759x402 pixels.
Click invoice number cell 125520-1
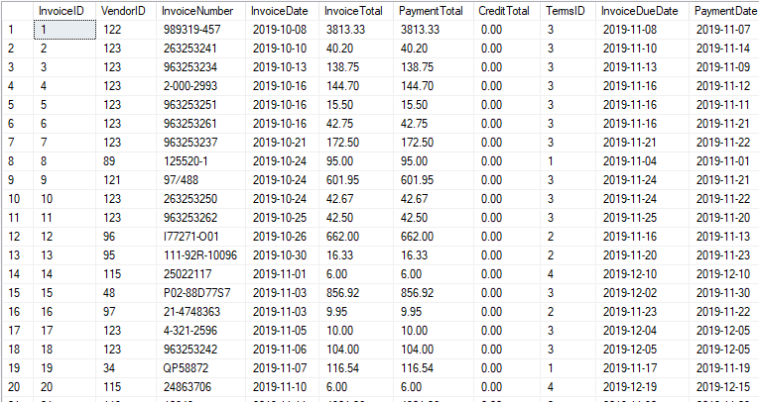click(200, 161)
